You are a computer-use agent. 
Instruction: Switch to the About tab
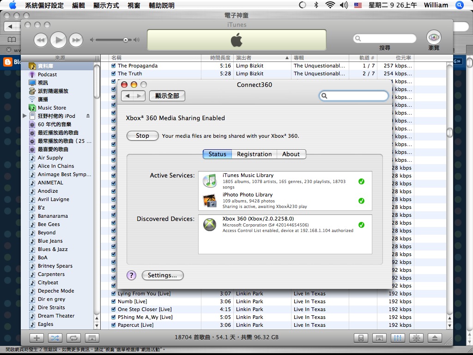pyautogui.click(x=291, y=154)
